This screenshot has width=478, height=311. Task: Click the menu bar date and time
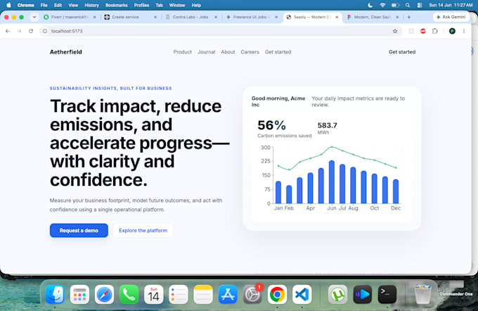tap(451, 5)
